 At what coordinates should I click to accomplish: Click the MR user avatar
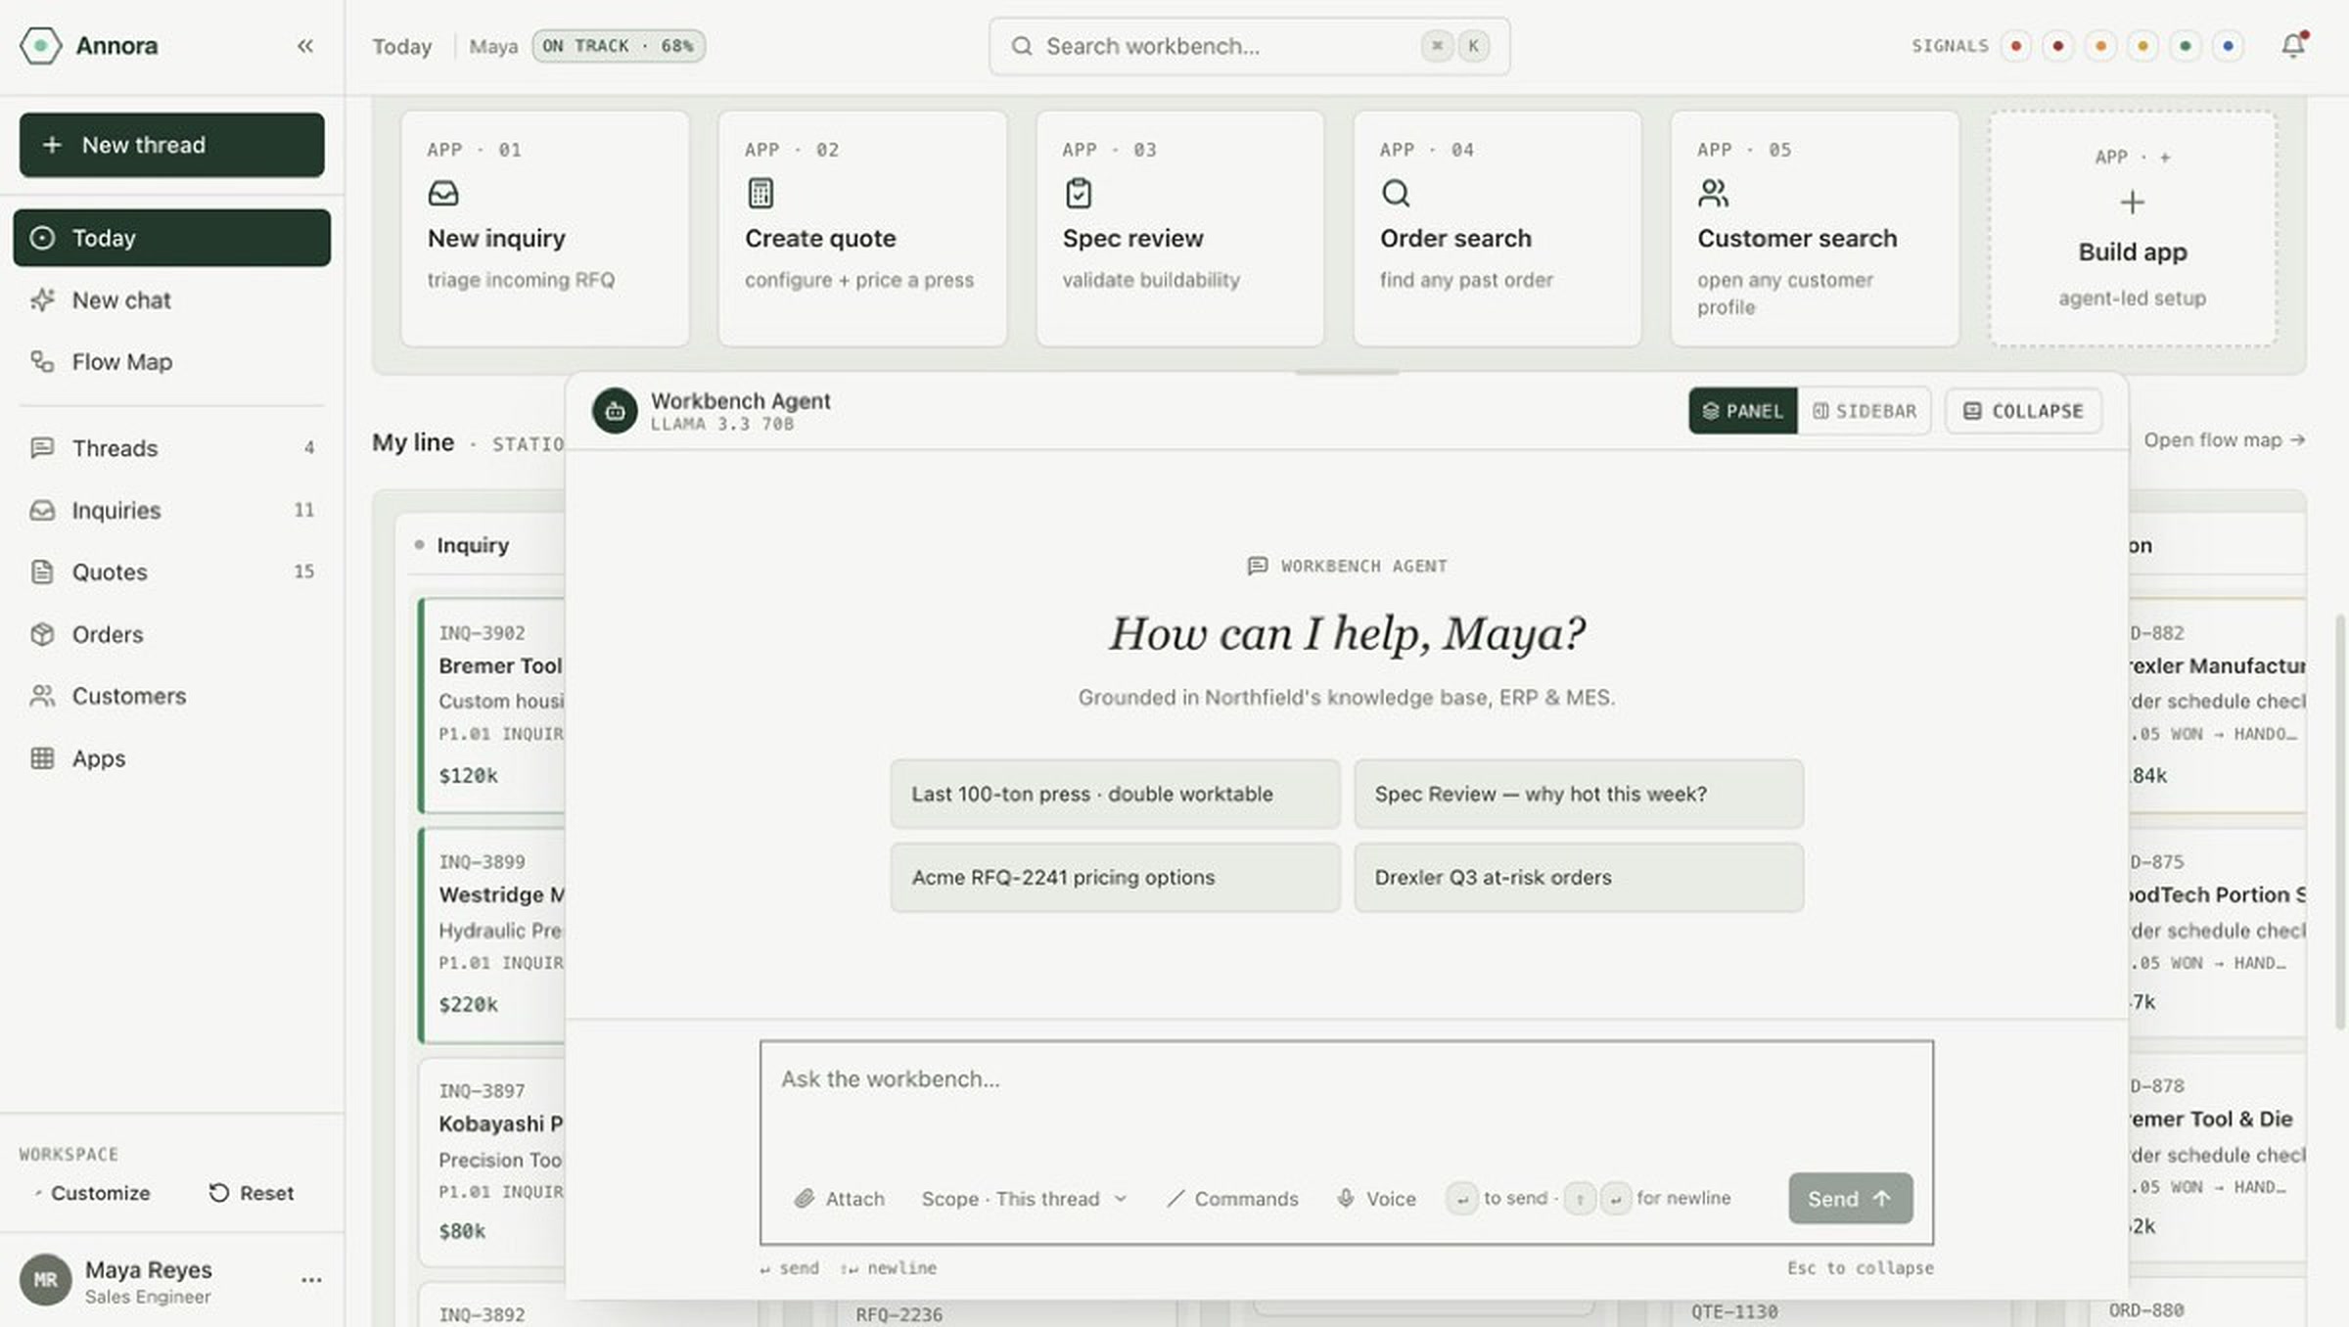[x=45, y=1280]
